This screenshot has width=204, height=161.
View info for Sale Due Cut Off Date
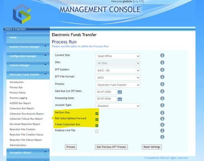tap(162, 91)
